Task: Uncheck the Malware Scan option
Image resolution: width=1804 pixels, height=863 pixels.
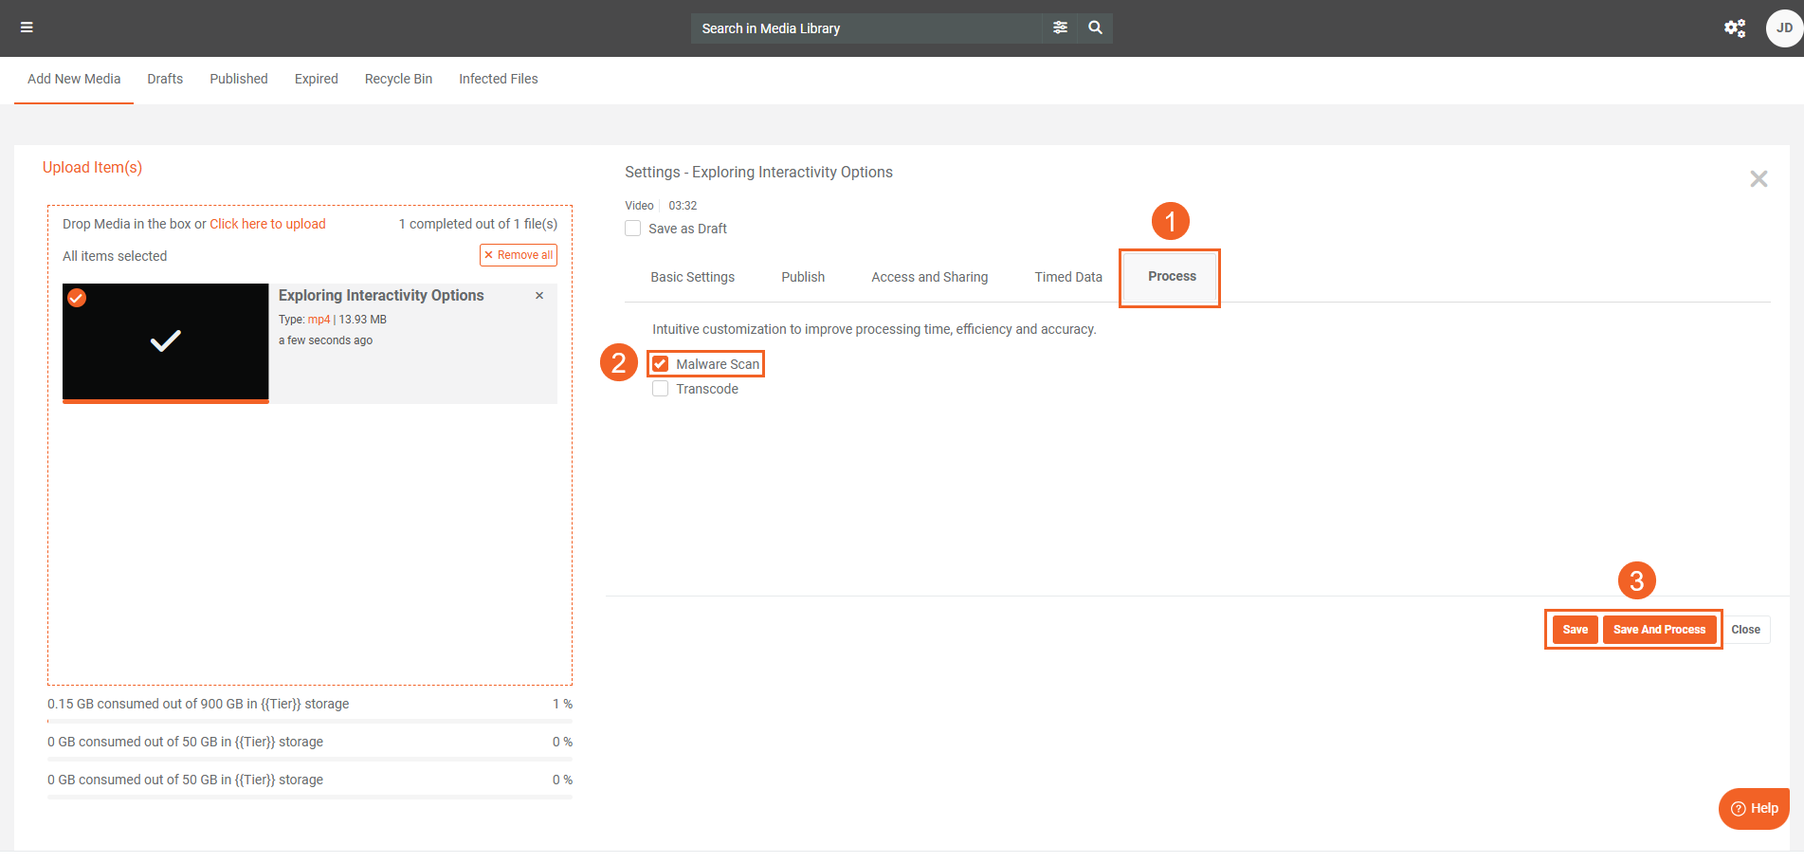Action: point(661,364)
